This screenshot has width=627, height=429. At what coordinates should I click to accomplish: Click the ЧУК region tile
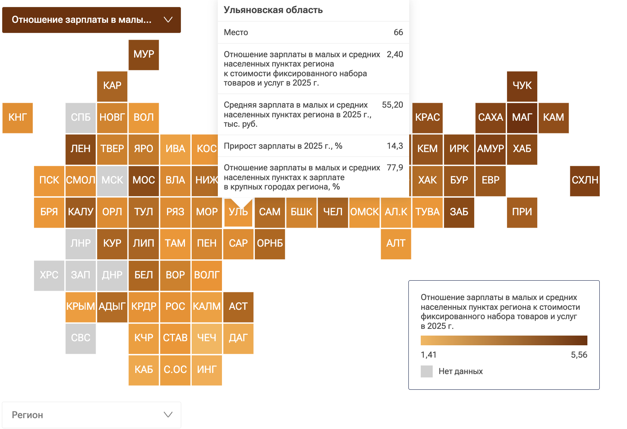click(x=522, y=86)
